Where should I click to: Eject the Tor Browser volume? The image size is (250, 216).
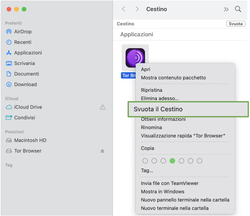pos(102,151)
